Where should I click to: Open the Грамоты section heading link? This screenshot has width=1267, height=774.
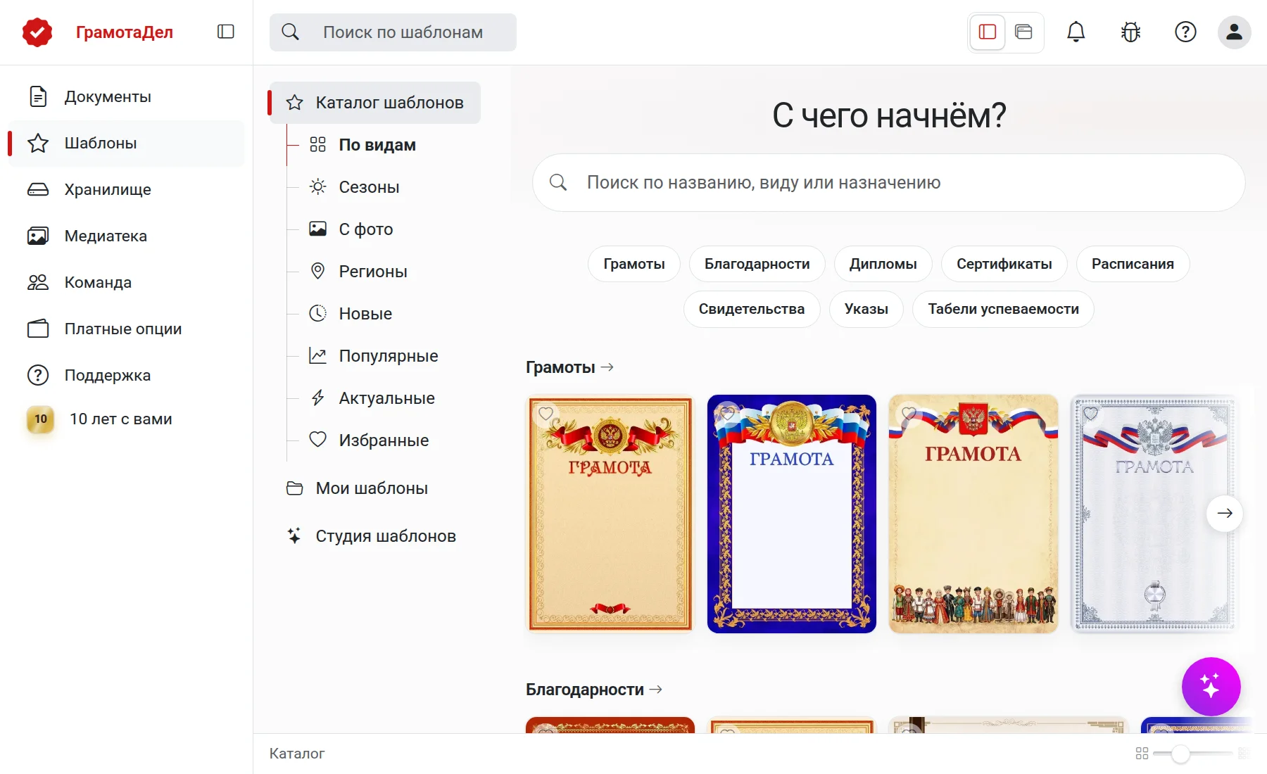tap(570, 367)
